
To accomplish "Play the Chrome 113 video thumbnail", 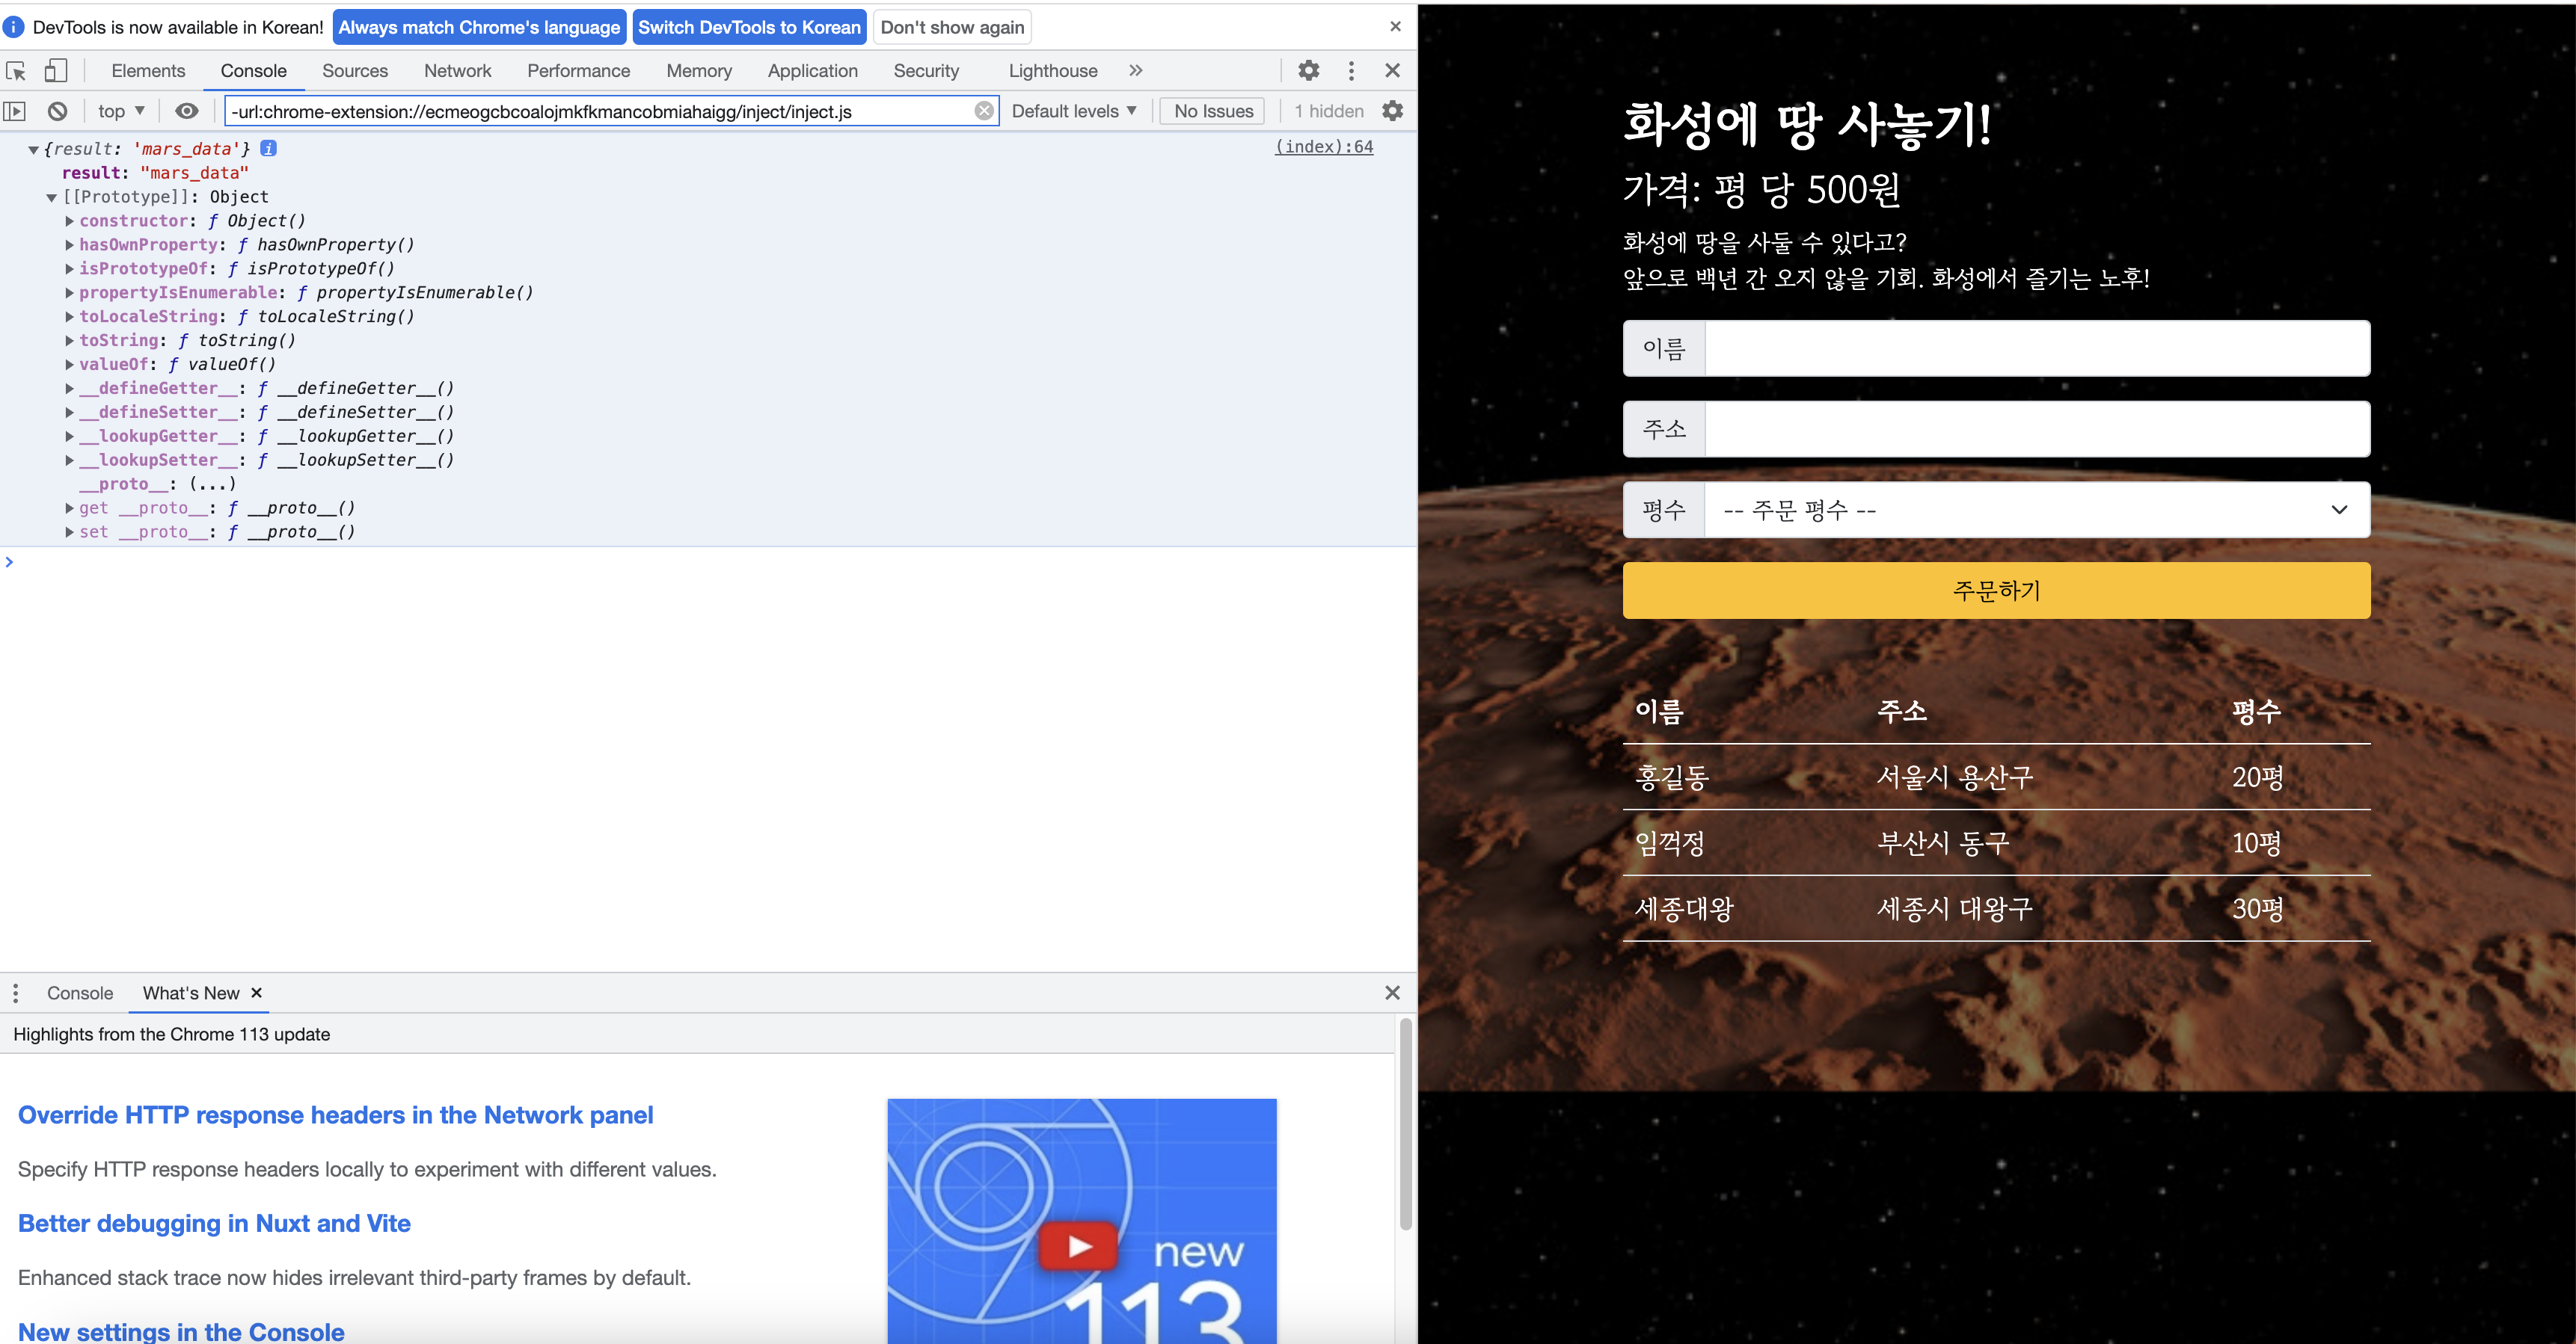I will (1078, 1245).
